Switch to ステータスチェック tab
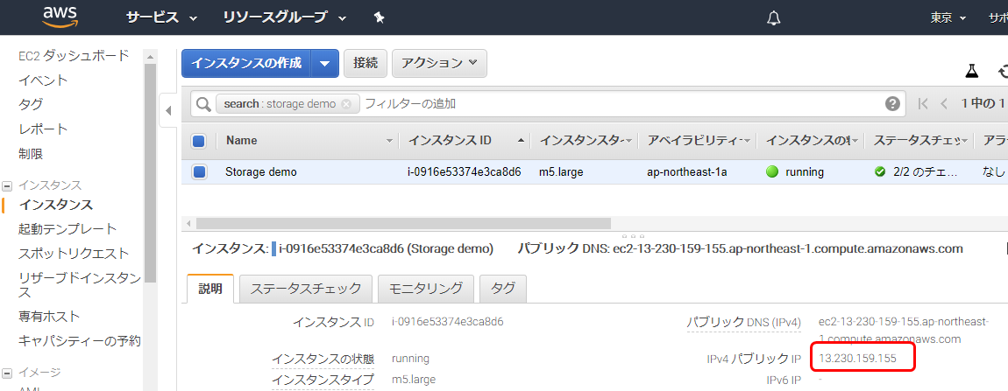 point(305,289)
